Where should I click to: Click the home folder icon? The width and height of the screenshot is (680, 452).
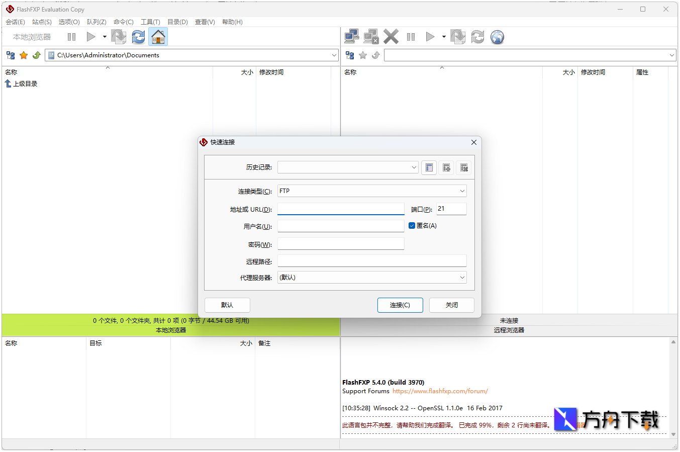pyautogui.click(x=158, y=37)
